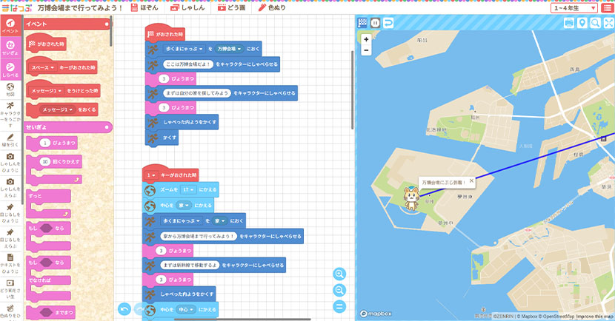
Task: Click the workspace undo button
Action: (124, 308)
